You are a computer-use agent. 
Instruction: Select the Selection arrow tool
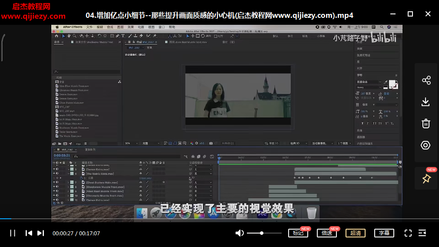click(x=63, y=36)
